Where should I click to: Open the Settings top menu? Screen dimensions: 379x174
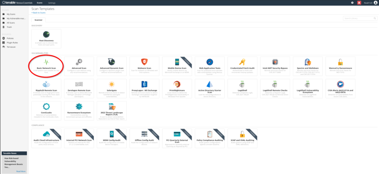point(52,3)
